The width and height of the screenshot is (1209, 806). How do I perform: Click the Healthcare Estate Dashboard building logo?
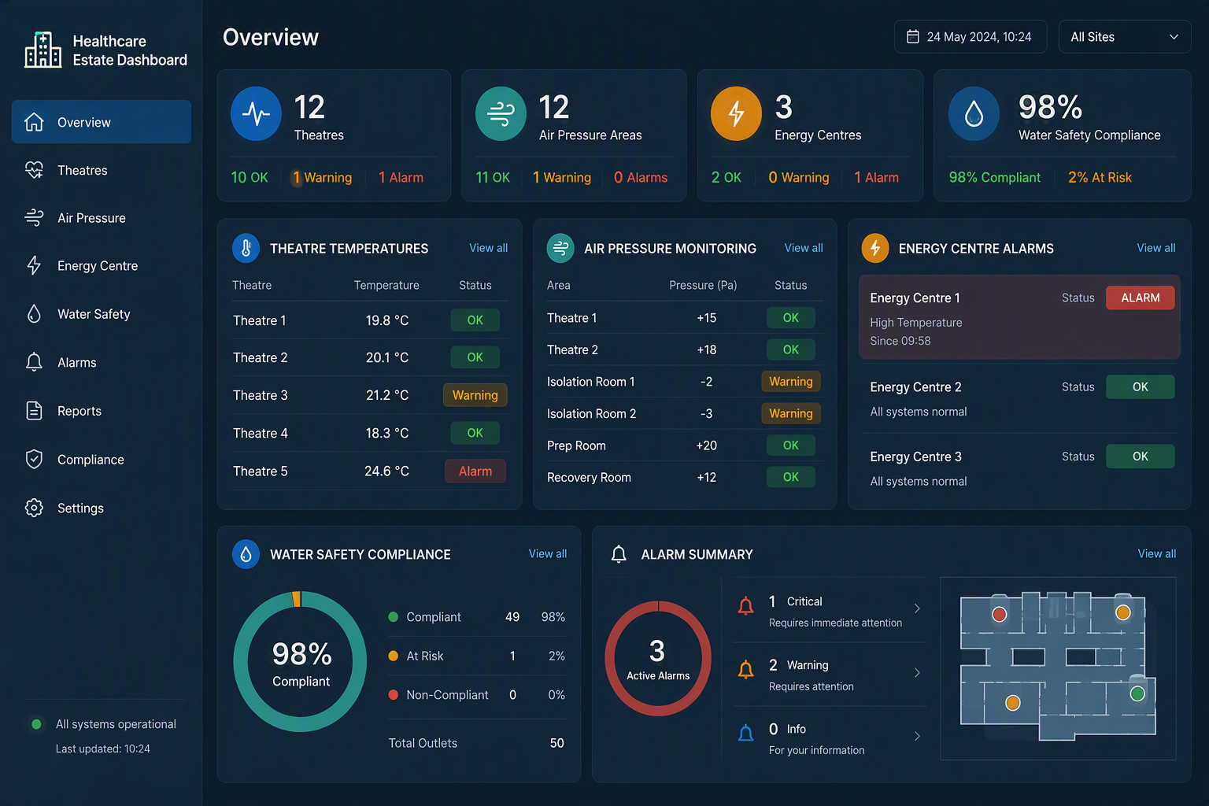click(43, 50)
